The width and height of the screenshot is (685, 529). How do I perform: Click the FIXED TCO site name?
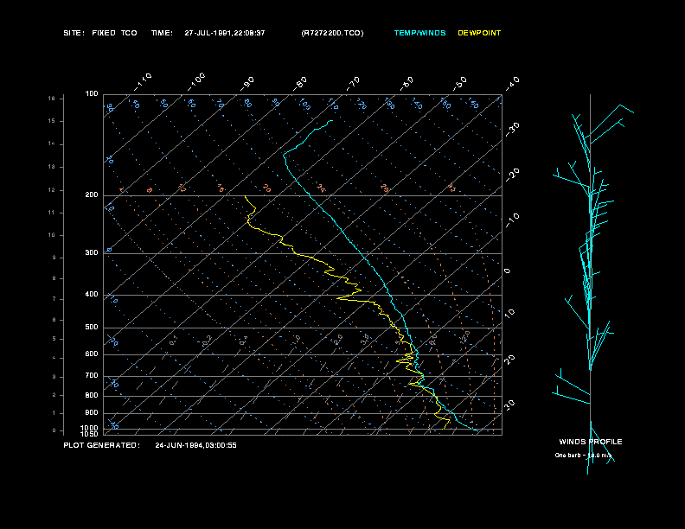(114, 33)
